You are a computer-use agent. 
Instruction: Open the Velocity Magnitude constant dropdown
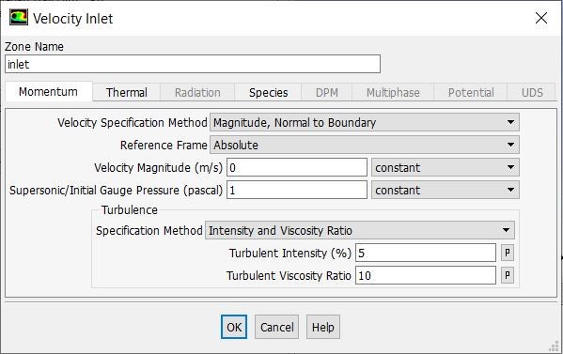[x=446, y=167]
